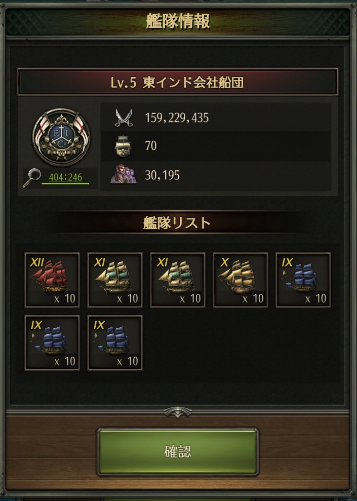
Task: Click the crew members icon
Action: tap(123, 174)
